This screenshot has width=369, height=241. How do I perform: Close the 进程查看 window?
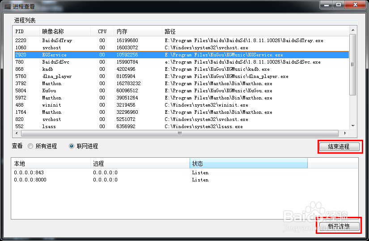click(x=356, y=4)
